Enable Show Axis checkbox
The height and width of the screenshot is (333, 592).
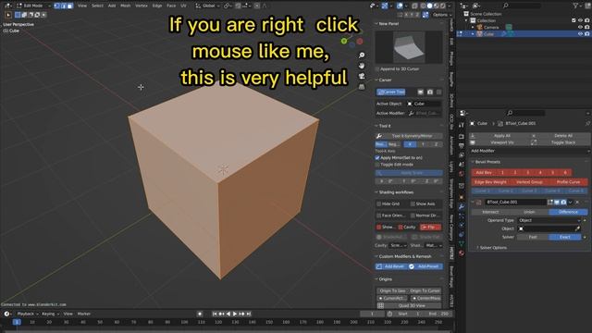(x=413, y=203)
